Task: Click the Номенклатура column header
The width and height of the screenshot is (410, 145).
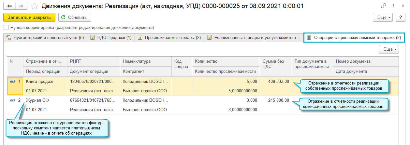Action: (137, 61)
